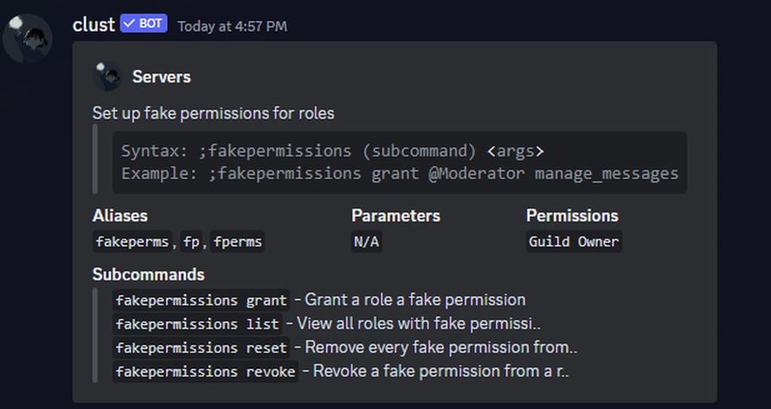The height and width of the screenshot is (409, 771).
Task: Click the fakepermissions reset subcommand
Action: click(x=201, y=348)
